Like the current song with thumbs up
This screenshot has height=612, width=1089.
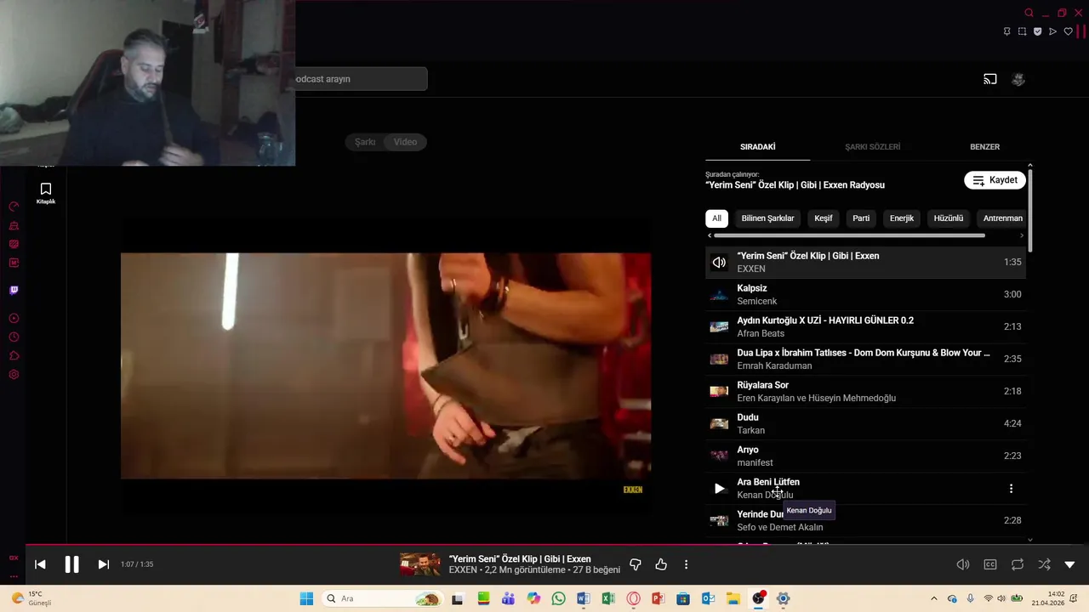pyautogui.click(x=661, y=564)
